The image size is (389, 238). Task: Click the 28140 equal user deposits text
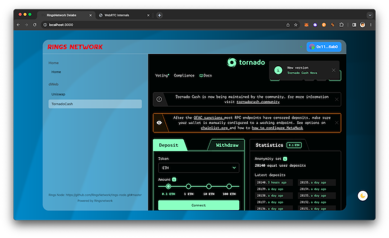click(280, 165)
